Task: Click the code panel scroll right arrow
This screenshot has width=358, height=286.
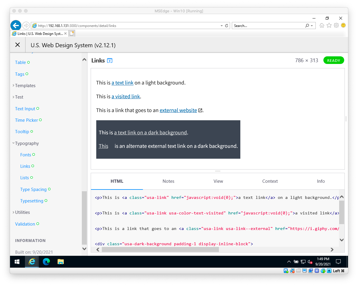Action: [x=332, y=250]
